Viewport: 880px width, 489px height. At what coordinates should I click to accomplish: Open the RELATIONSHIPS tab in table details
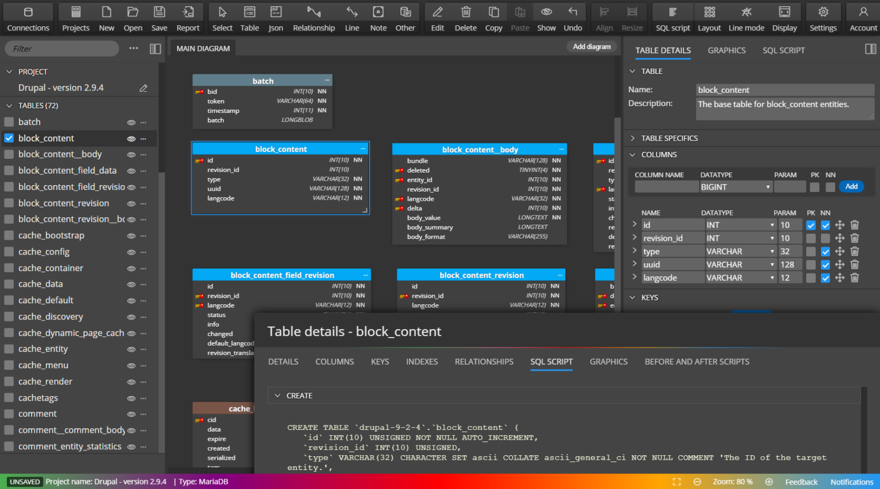[x=484, y=362]
